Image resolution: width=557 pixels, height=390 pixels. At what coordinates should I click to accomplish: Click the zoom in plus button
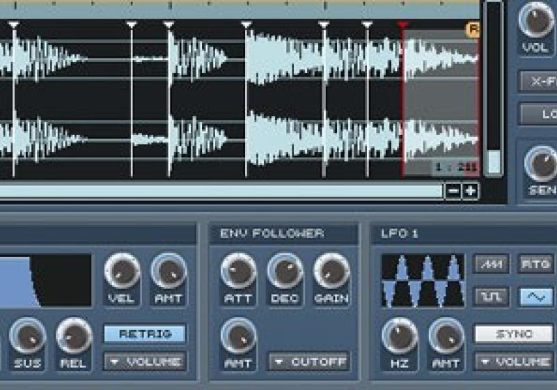(x=471, y=191)
